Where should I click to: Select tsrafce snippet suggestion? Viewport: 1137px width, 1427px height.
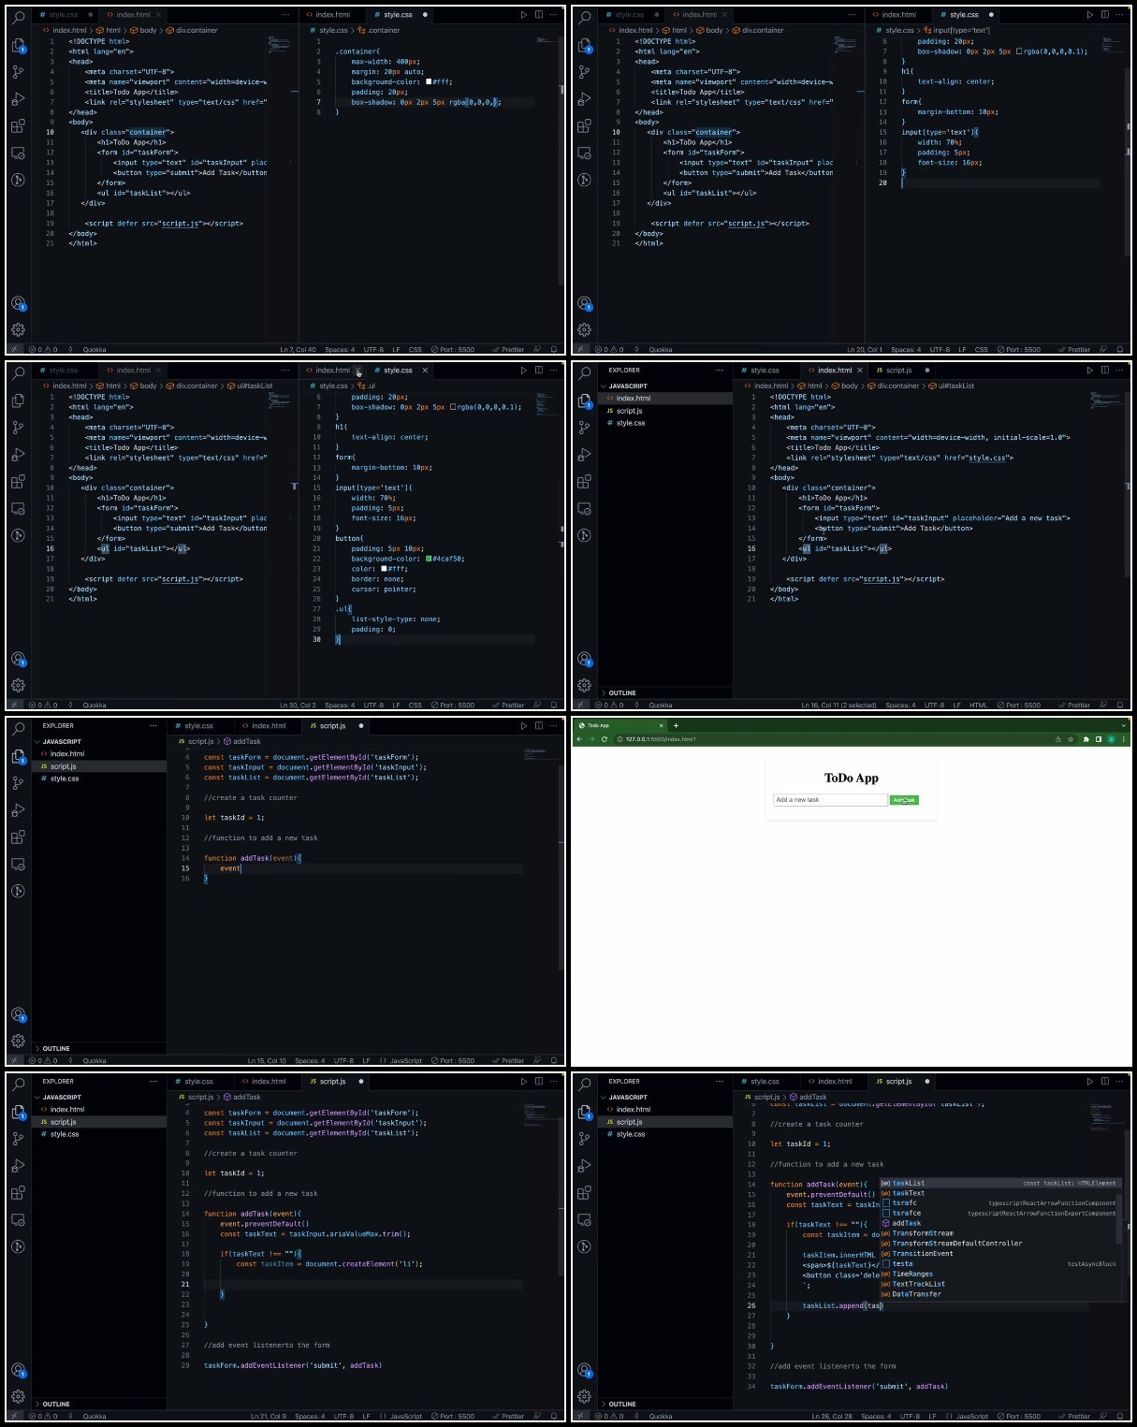(999, 1214)
